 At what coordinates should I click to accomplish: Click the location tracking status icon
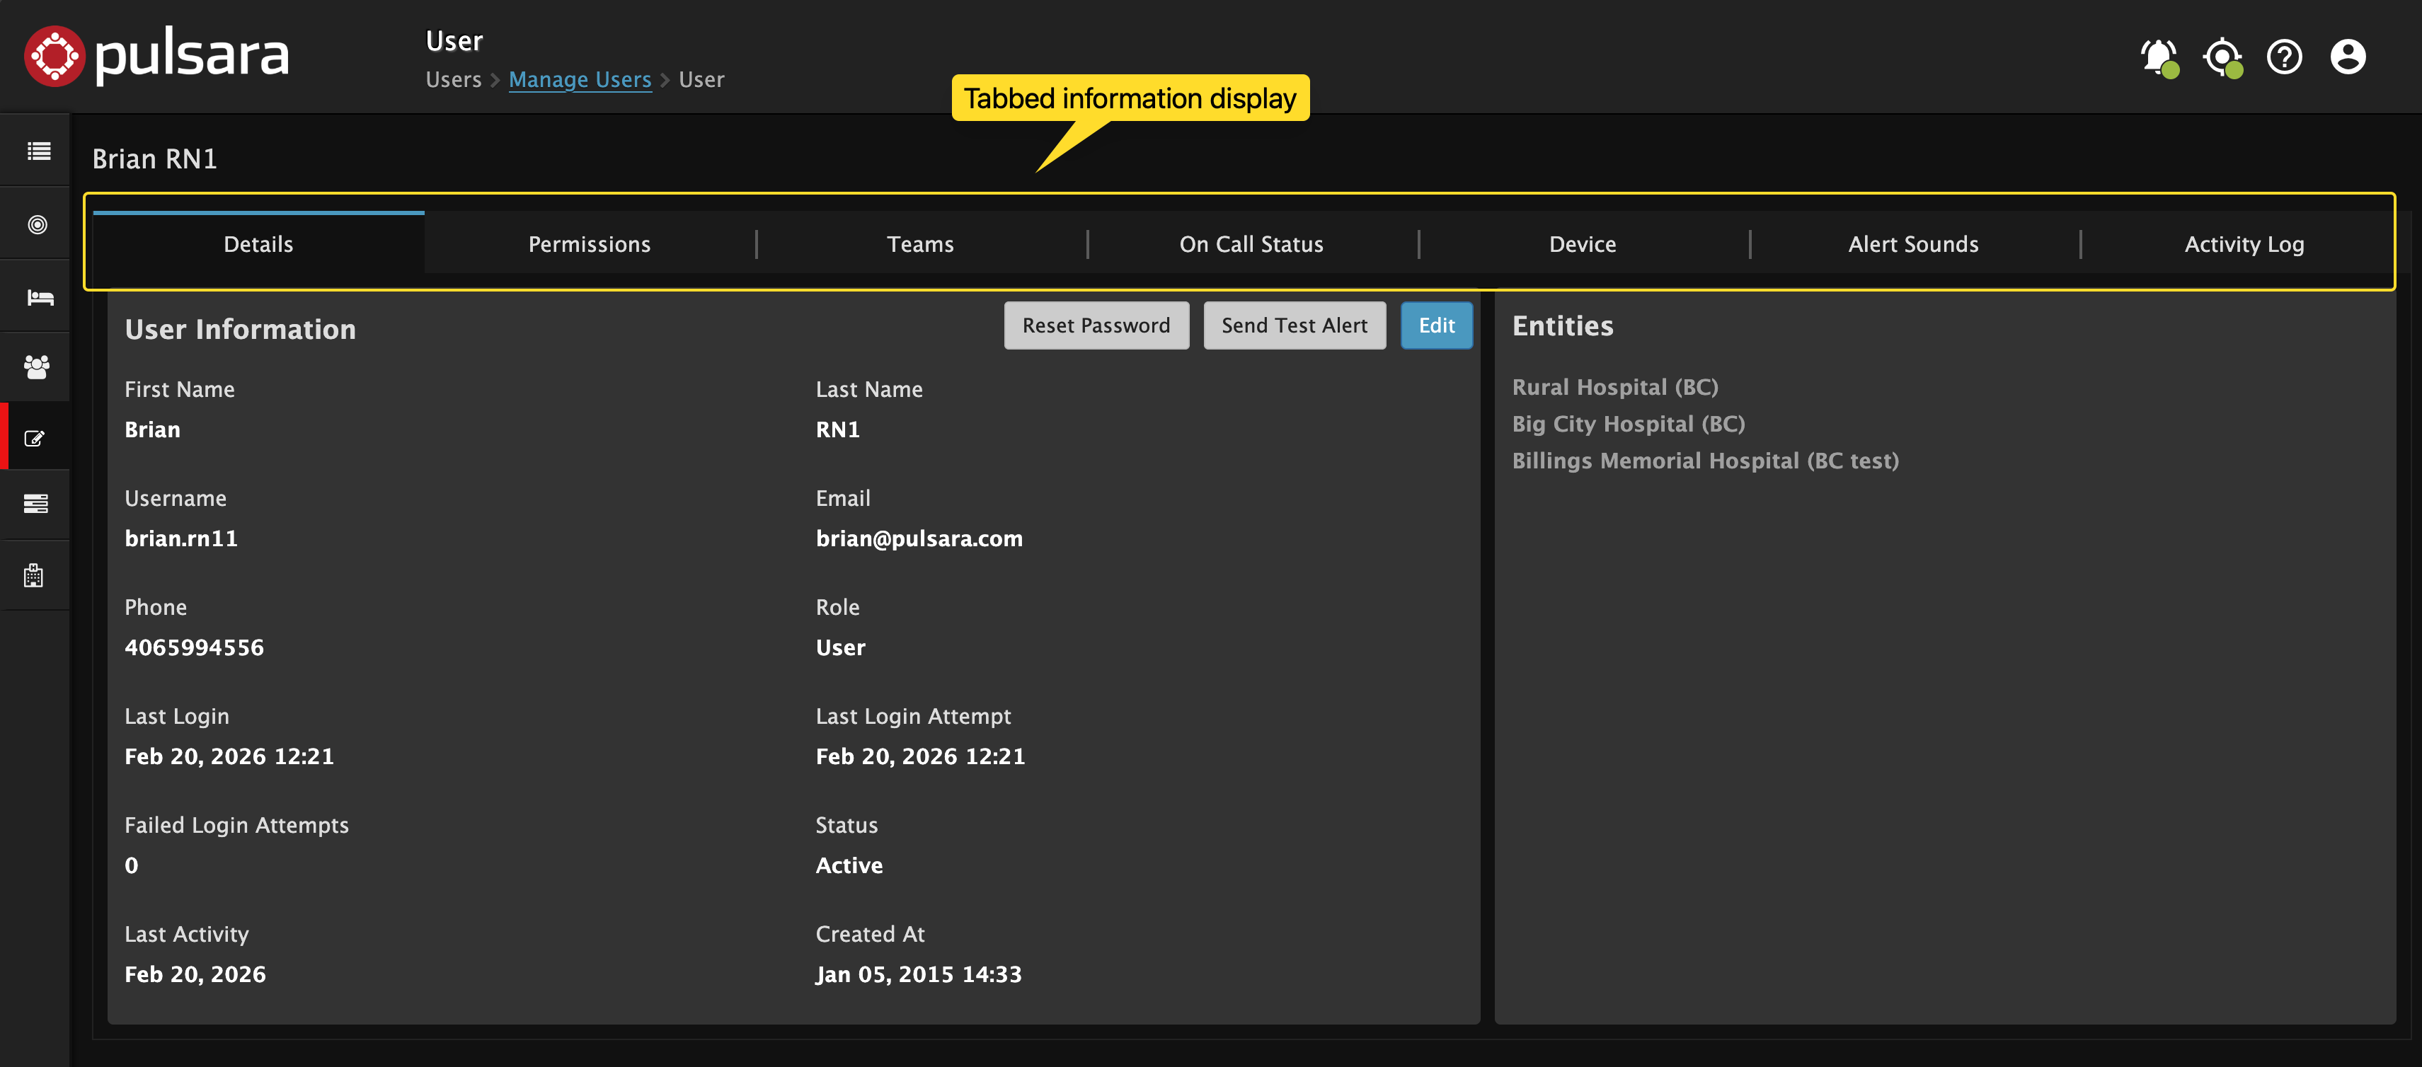click(2221, 57)
